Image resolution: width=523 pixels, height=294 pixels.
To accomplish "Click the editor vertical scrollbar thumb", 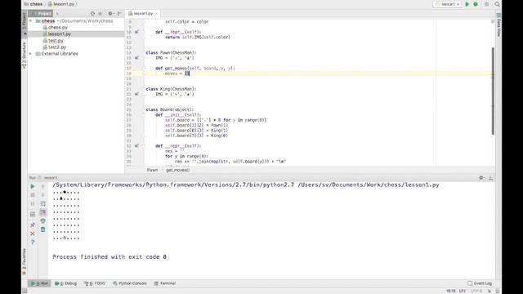I will click(493, 91).
